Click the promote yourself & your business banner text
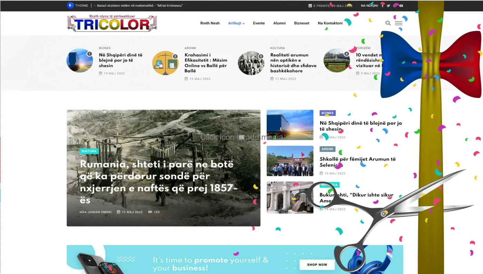The image size is (483, 274). tap(210, 264)
